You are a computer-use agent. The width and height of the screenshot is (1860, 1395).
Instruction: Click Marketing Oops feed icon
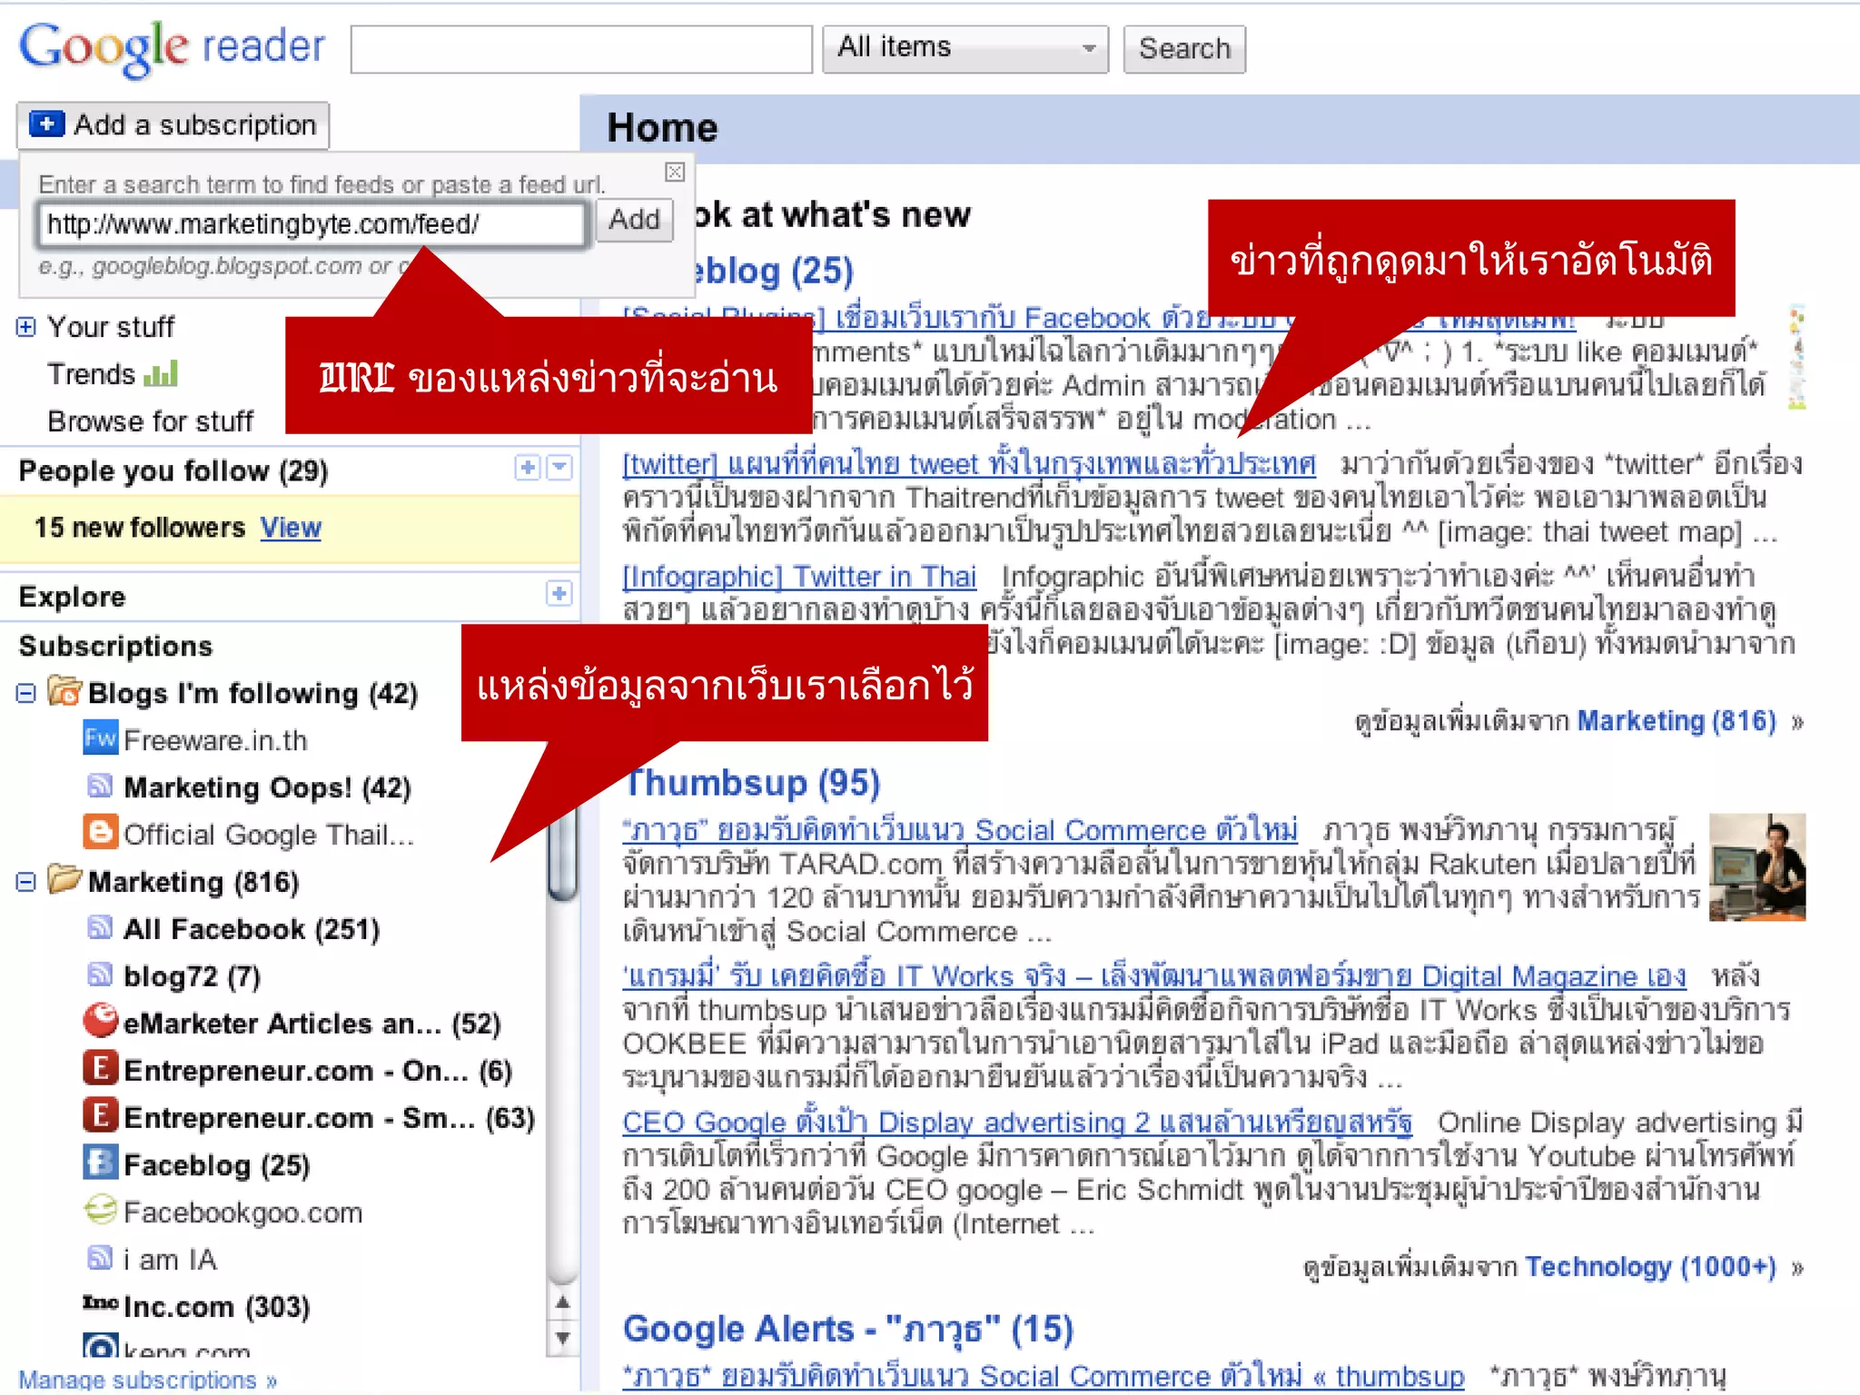[100, 786]
